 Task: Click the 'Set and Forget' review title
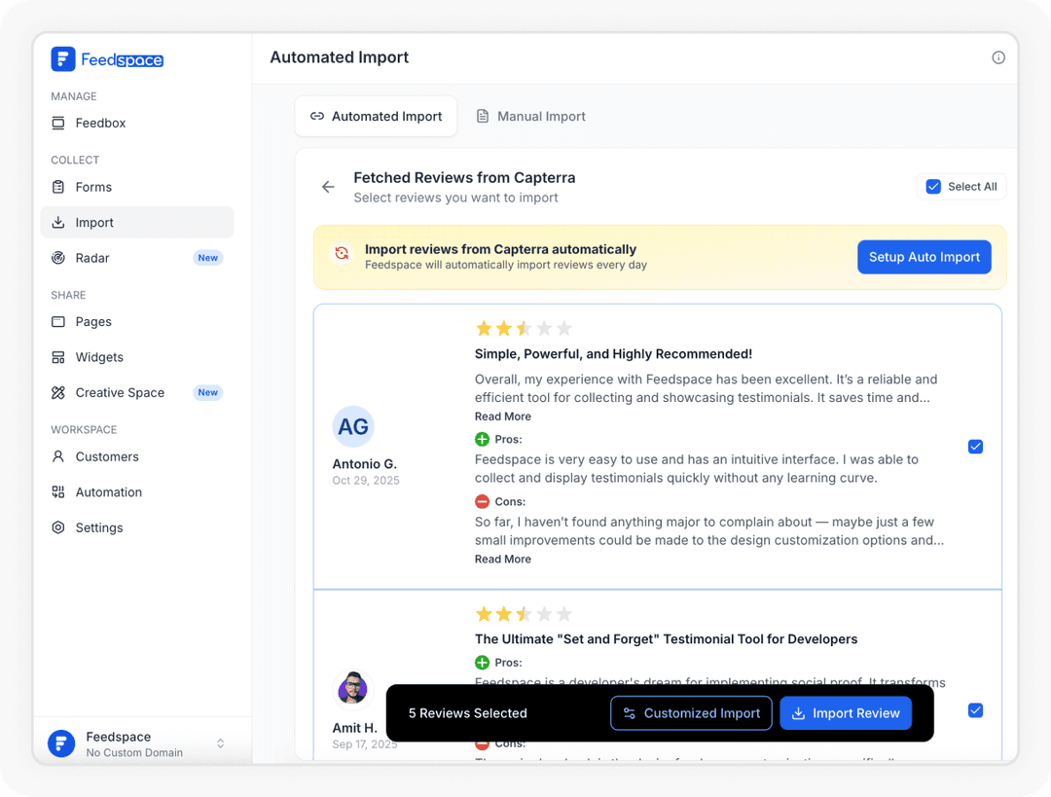[667, 639]
